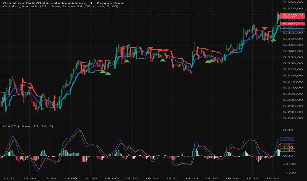The width and height of the screenshot is (307, 181).
Task: Click the 5.380,00 price scale label
Action: pyautogui.click(x=293, y=2)
